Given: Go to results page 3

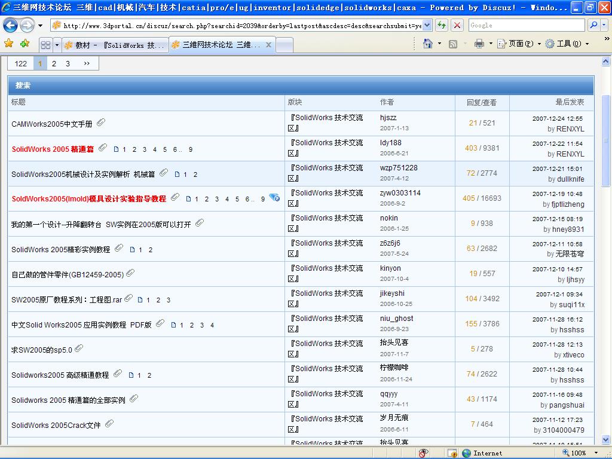Looking at the screenshot, I should tap(68, 63).
